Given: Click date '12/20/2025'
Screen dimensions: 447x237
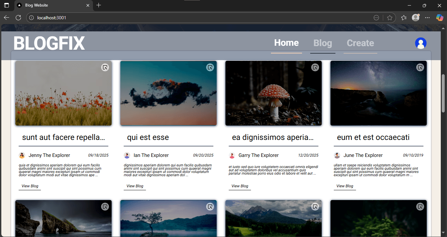Looking at the screenshot, I should (308, 155).
